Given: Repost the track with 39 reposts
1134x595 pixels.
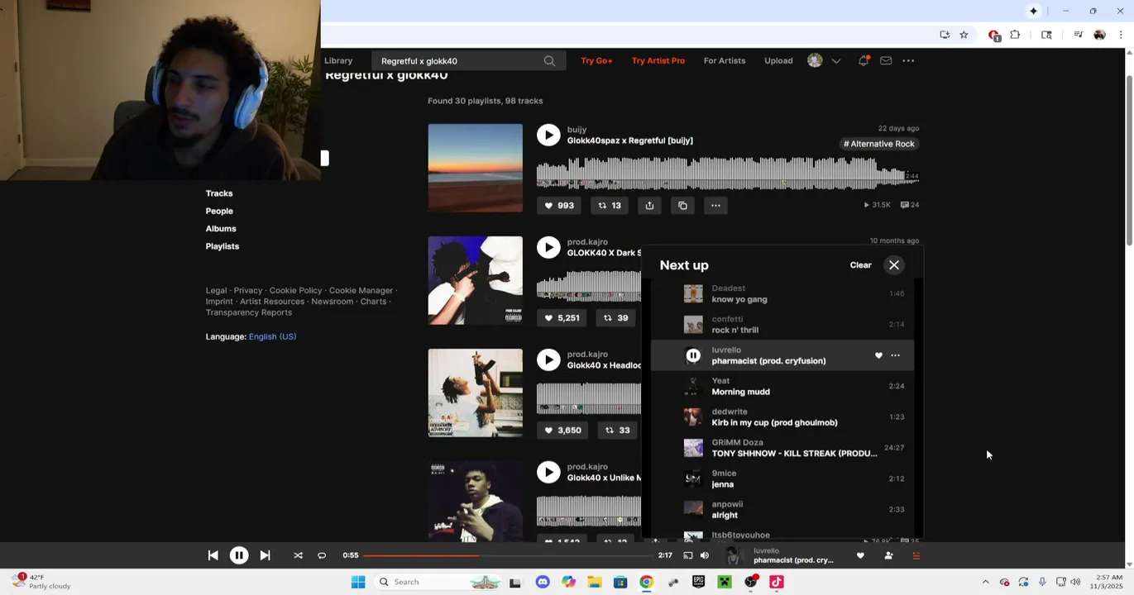Looking at the screenshot, I should 615,318.
